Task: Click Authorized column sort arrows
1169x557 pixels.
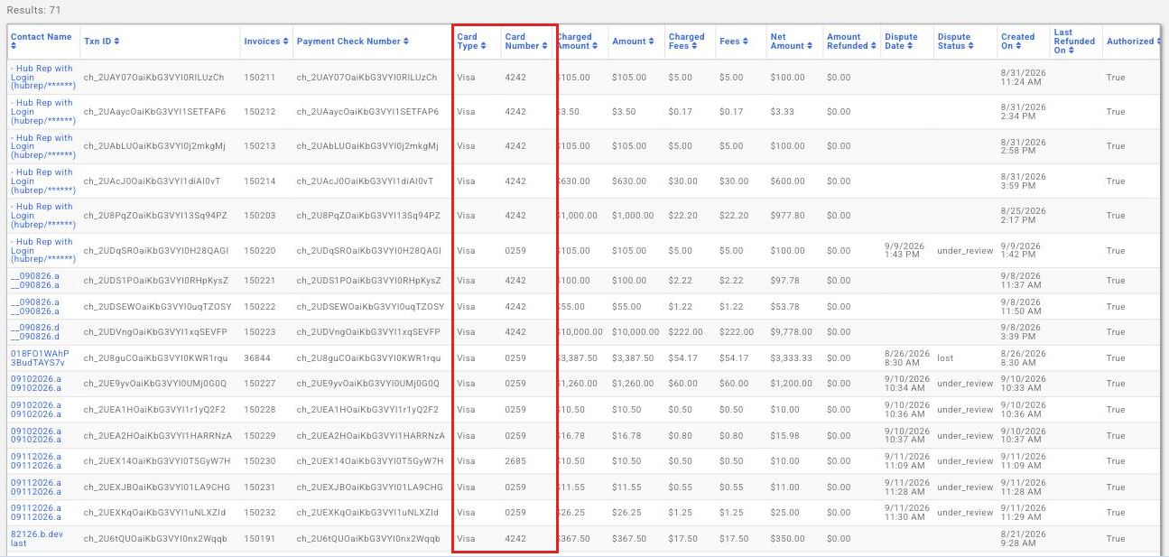Action: [1160, 42]
